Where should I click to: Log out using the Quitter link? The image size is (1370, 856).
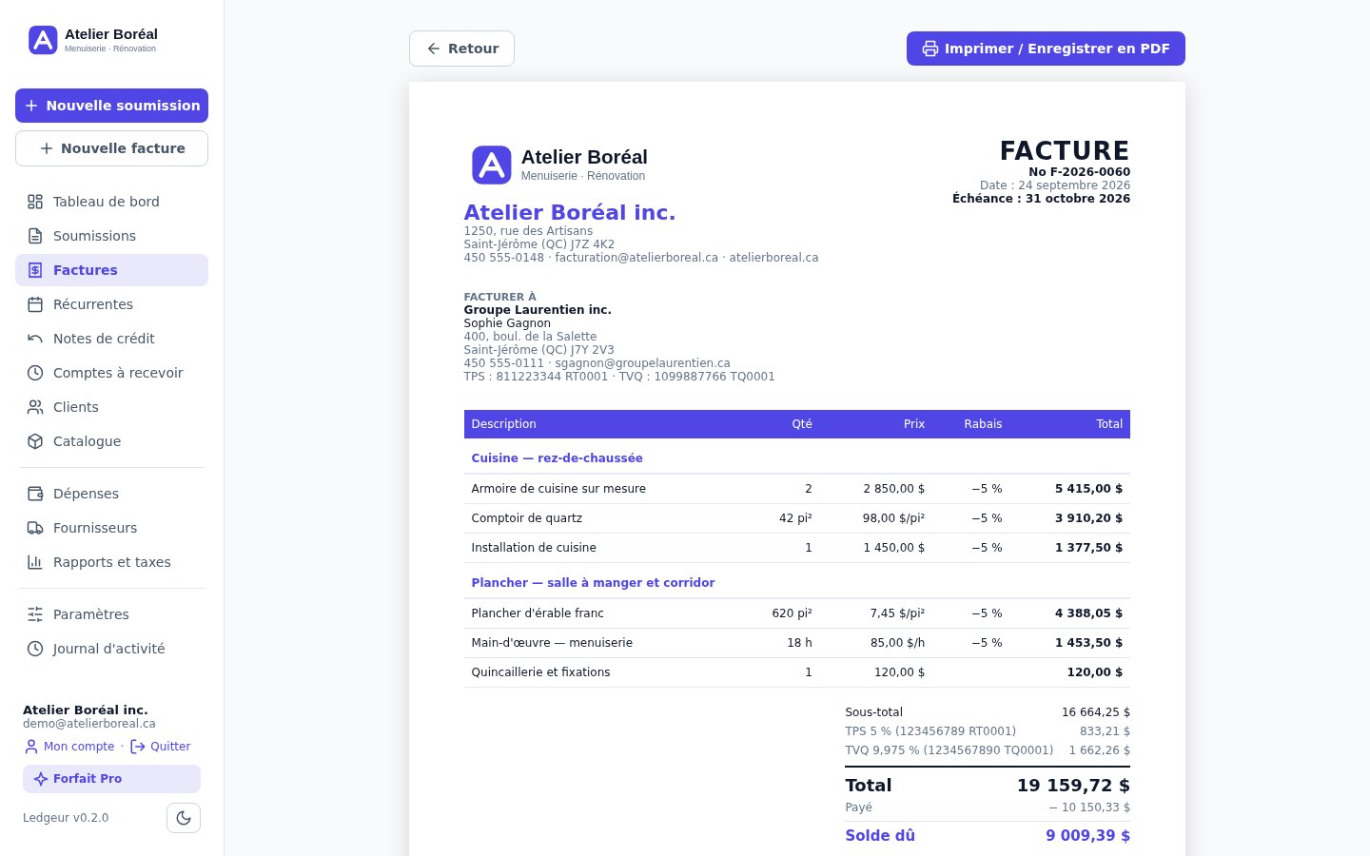point(160,747)
